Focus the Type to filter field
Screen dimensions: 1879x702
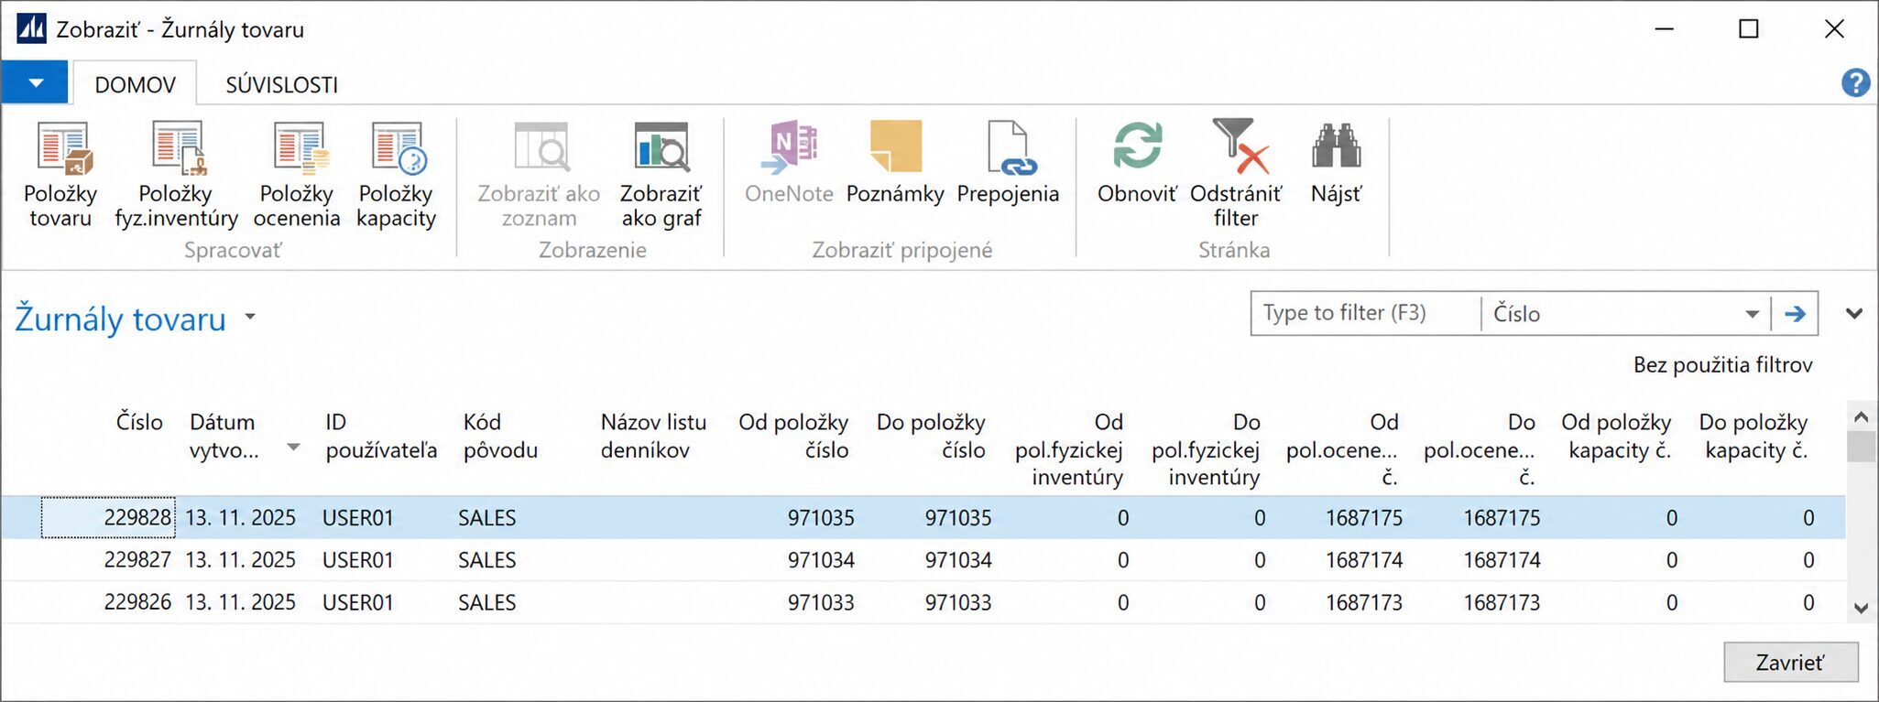(1366, 314)
